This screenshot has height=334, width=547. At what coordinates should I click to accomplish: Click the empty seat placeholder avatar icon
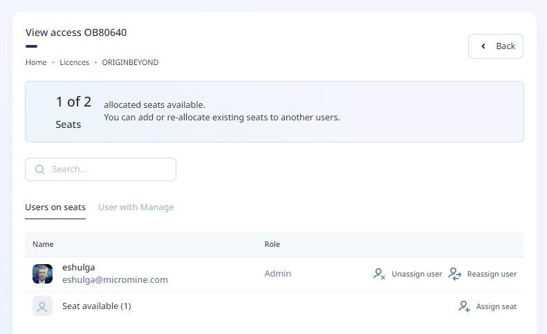coord(42,306)
